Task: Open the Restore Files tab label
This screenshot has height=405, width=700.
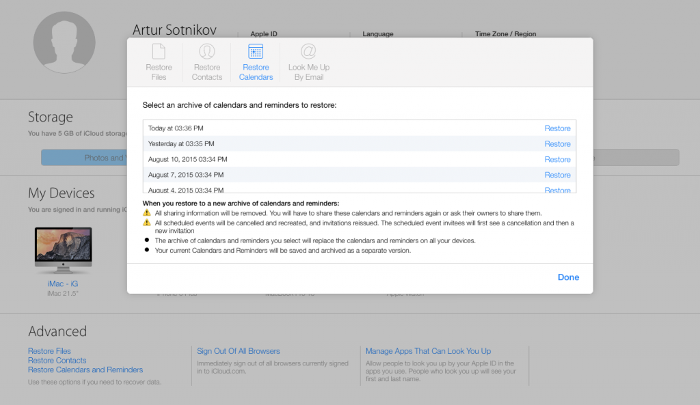Action: [159, 72]
